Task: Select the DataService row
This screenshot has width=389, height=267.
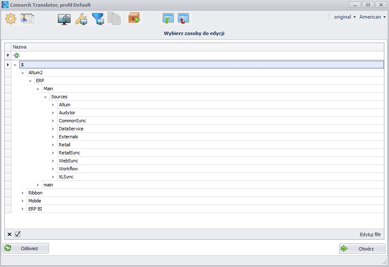Action: click(x=220, y=129)
